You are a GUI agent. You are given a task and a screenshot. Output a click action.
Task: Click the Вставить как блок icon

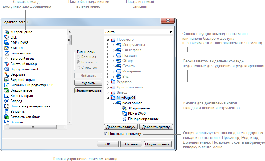(7, 117)
